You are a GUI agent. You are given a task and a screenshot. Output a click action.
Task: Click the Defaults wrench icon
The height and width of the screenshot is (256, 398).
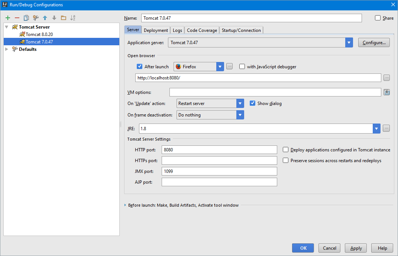click(15, 49)
